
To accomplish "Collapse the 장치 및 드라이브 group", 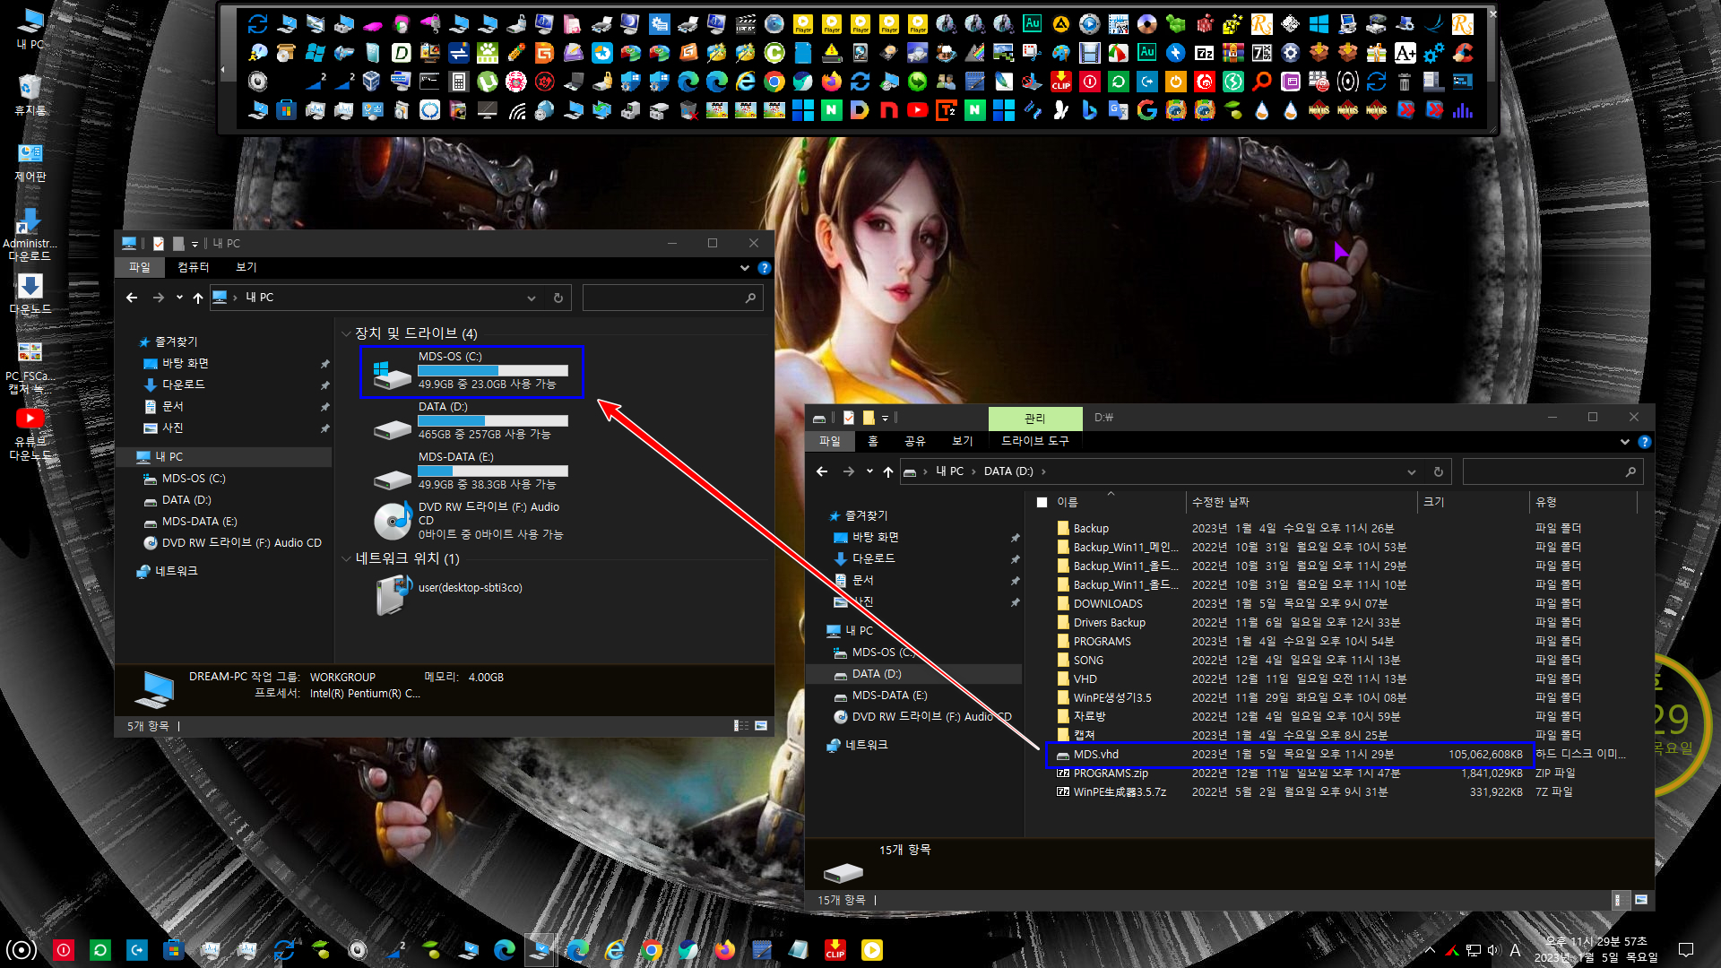I will coord(346,333).
